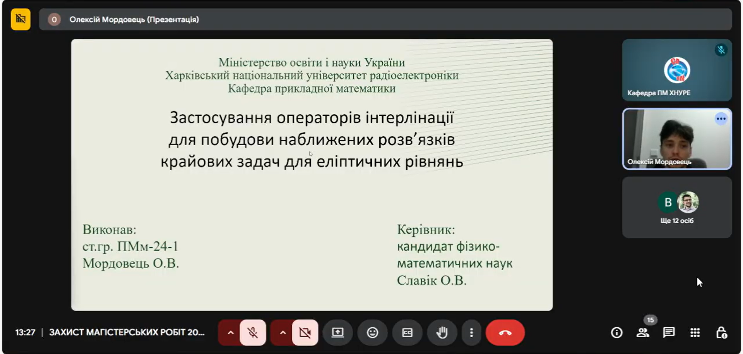The width and height of the screenshot is (743, 354).
Task: Unmute the microphone
Action: pyautogui.click(x=253, y=333)
